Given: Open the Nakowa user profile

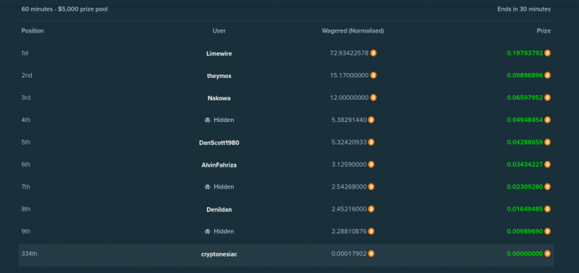Looking at the screenshot, I should 219,98.
